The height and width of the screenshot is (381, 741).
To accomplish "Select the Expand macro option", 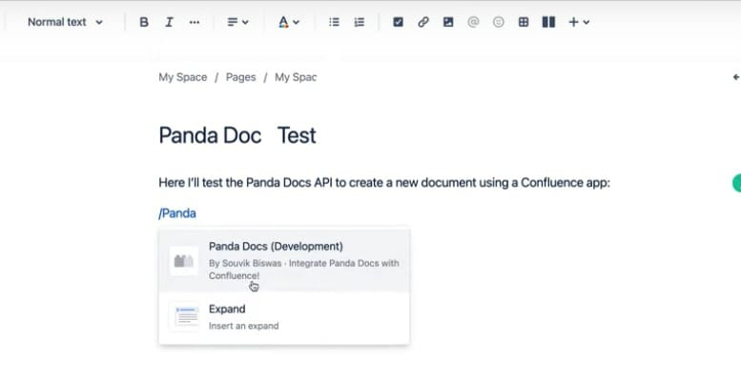I will (x=284, y=317).
